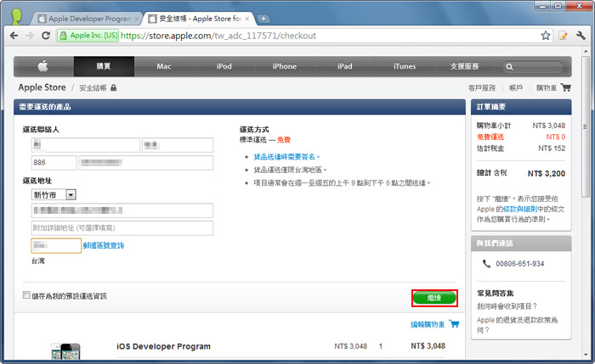595x364 pixels.
Task: Click the browser forward arrow
Action: 30,36
